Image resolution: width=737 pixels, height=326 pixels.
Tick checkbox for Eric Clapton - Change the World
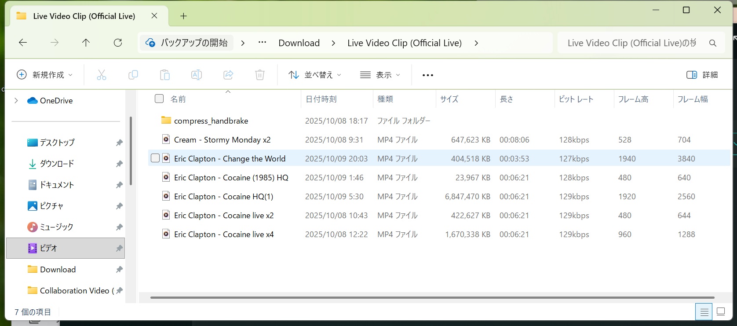coord(155,158)
